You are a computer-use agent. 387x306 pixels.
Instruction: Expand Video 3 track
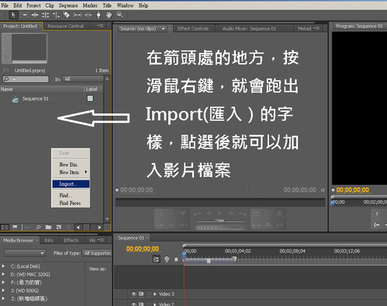pos(155,294)
